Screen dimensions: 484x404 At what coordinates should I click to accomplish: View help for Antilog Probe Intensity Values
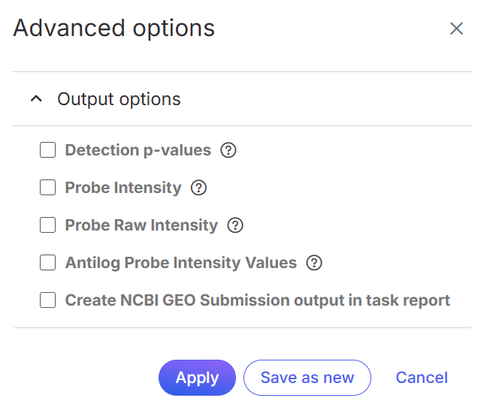314,263
